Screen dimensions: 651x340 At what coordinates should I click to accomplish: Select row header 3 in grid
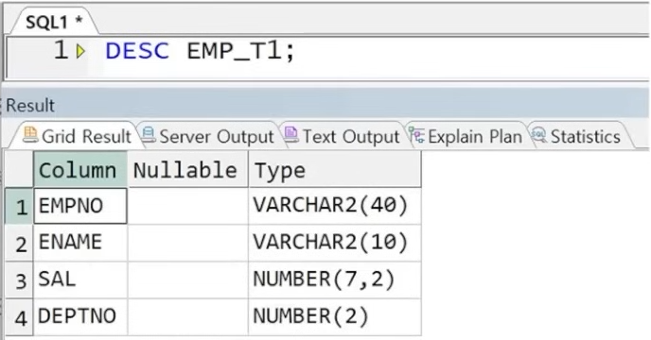tap(19, 280)
